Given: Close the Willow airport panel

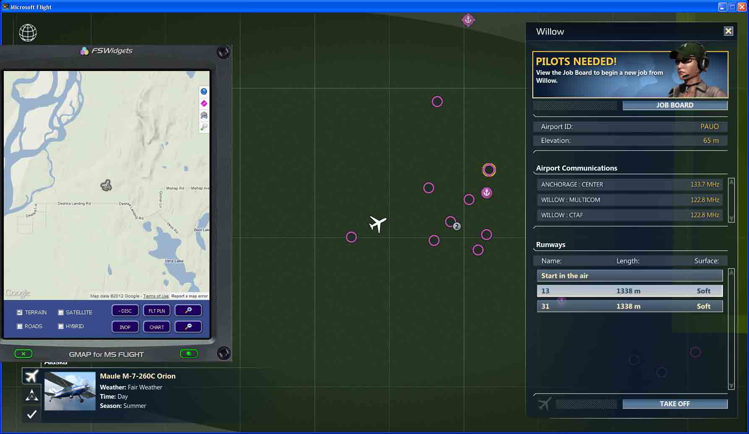Looking at the screenshot, I should point(728,31).
